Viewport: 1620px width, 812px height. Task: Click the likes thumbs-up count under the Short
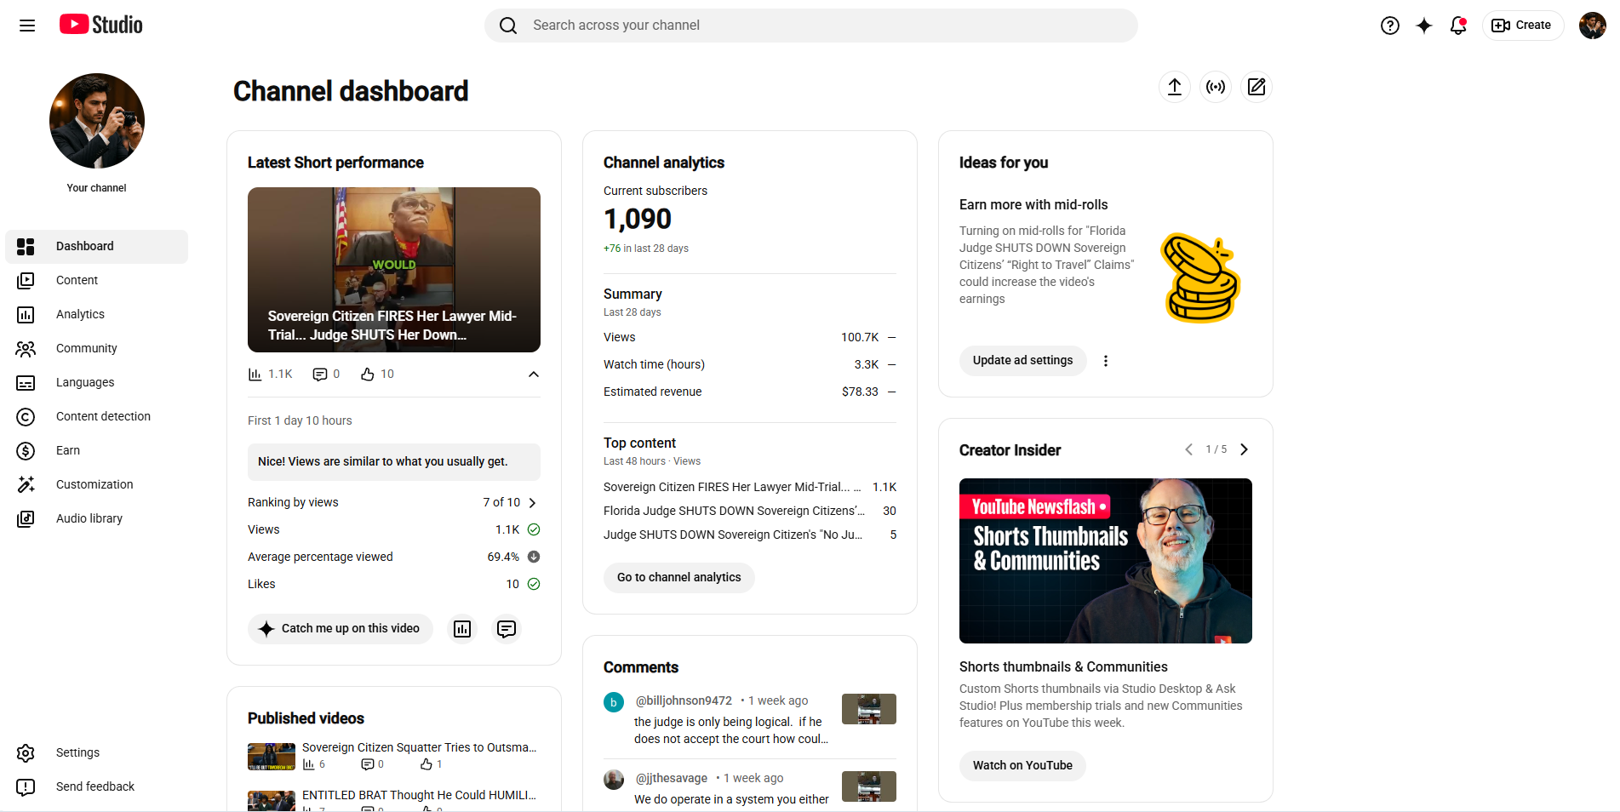pyautogui.click(x=377, y=375)
